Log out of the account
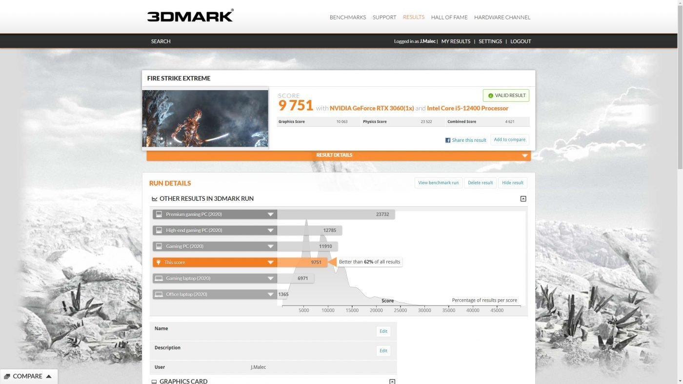 coord(521,41)
